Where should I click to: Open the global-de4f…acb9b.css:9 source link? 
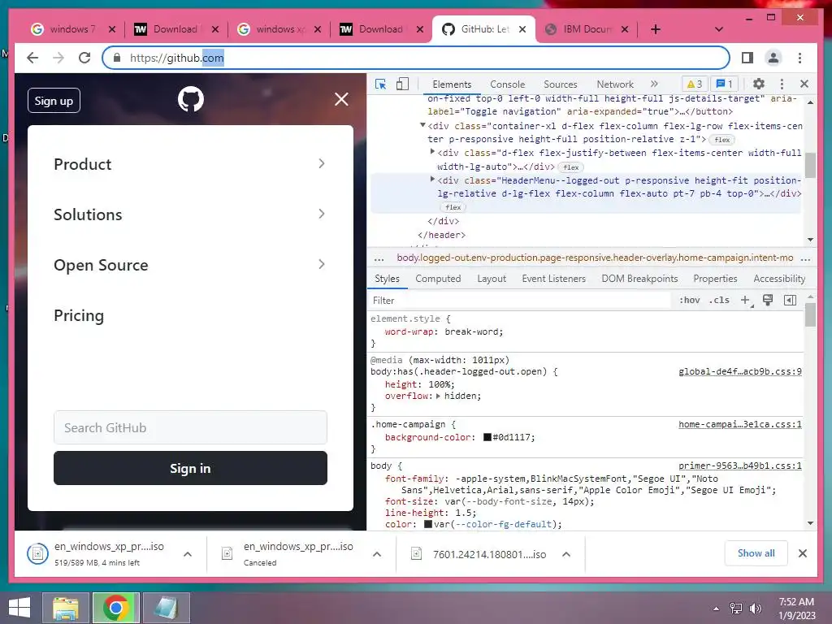point(740,371)
